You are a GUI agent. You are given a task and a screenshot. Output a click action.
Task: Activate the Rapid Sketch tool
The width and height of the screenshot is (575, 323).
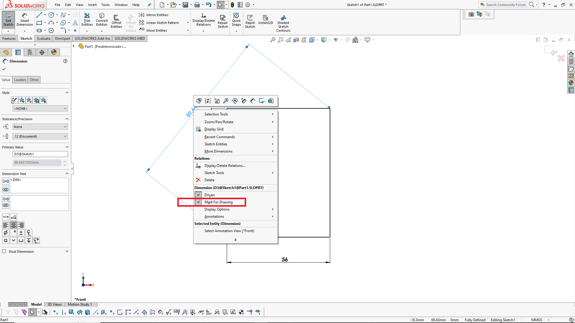pyautogui.click(x=250, y=21)
